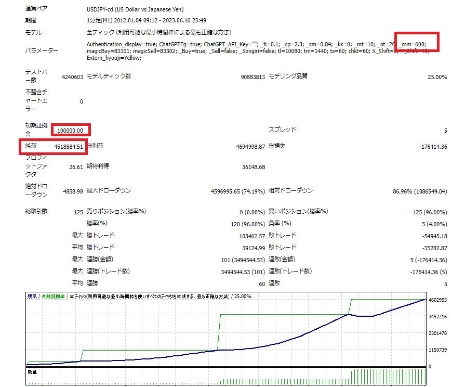
Task: Select the spread value 5
Action: [445, 131]
